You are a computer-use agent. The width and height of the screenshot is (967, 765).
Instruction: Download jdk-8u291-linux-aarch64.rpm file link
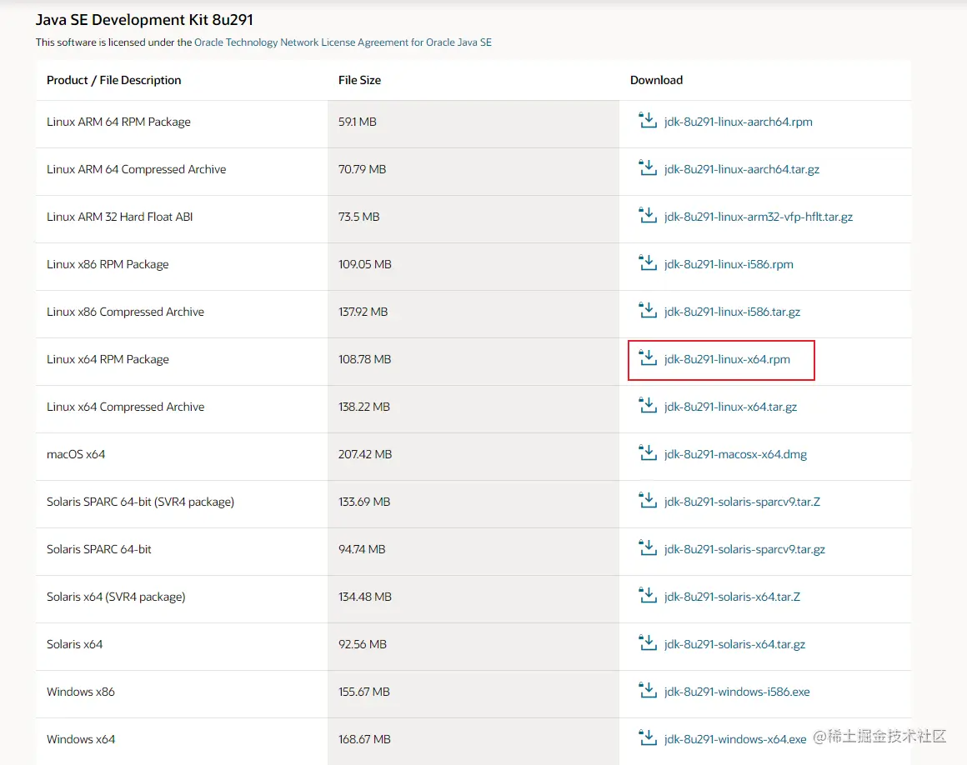tap(739, 122)
